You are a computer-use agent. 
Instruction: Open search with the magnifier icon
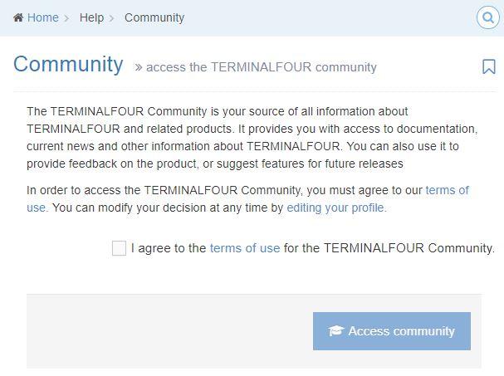487,17
